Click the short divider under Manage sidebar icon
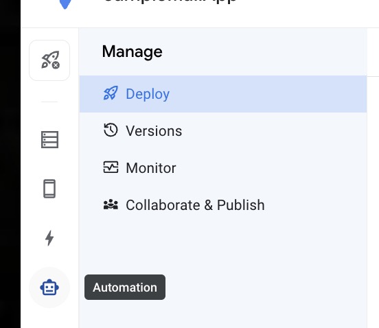 (x=49, y=102)
